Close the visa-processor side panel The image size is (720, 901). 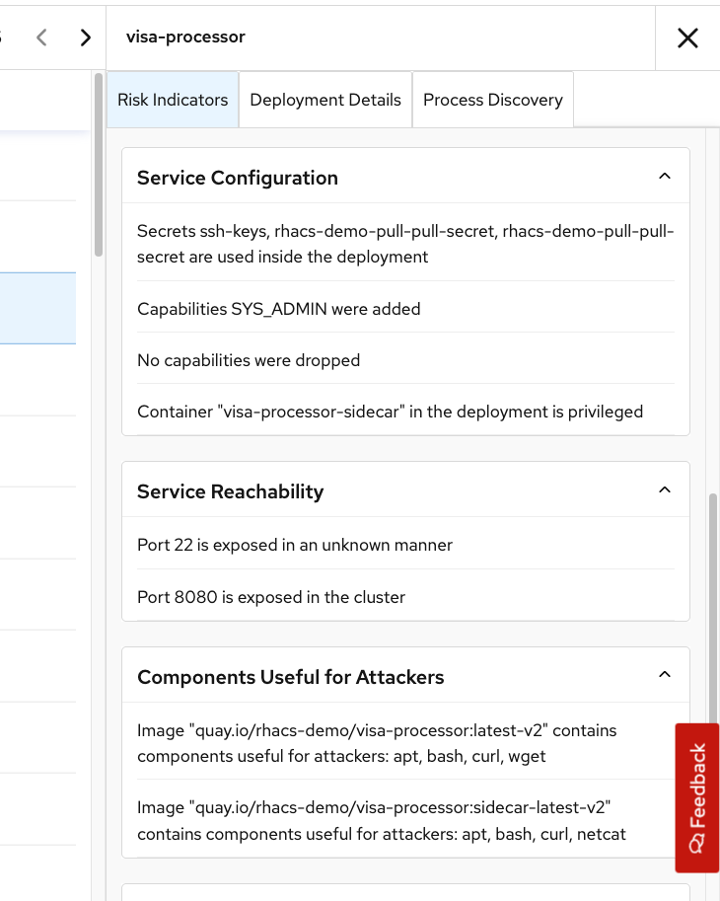[687, 38]
